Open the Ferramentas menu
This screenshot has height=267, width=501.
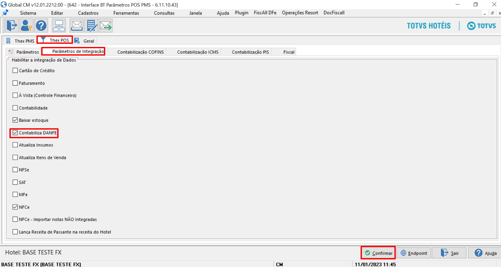[x=126, y=13]
